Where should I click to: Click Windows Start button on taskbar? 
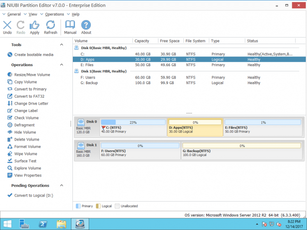coord(7,224)
